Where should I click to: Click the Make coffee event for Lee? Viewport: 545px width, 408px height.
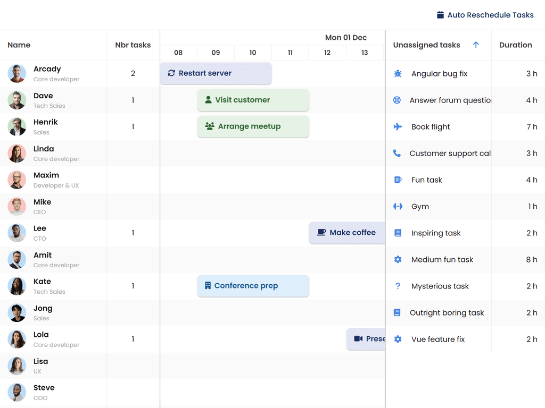(347, 233)
